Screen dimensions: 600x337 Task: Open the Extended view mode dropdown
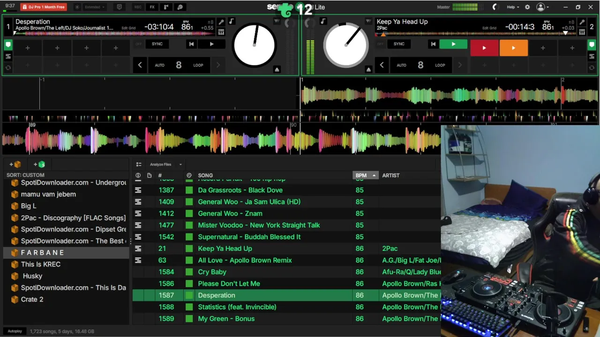[x=95, y=7]
